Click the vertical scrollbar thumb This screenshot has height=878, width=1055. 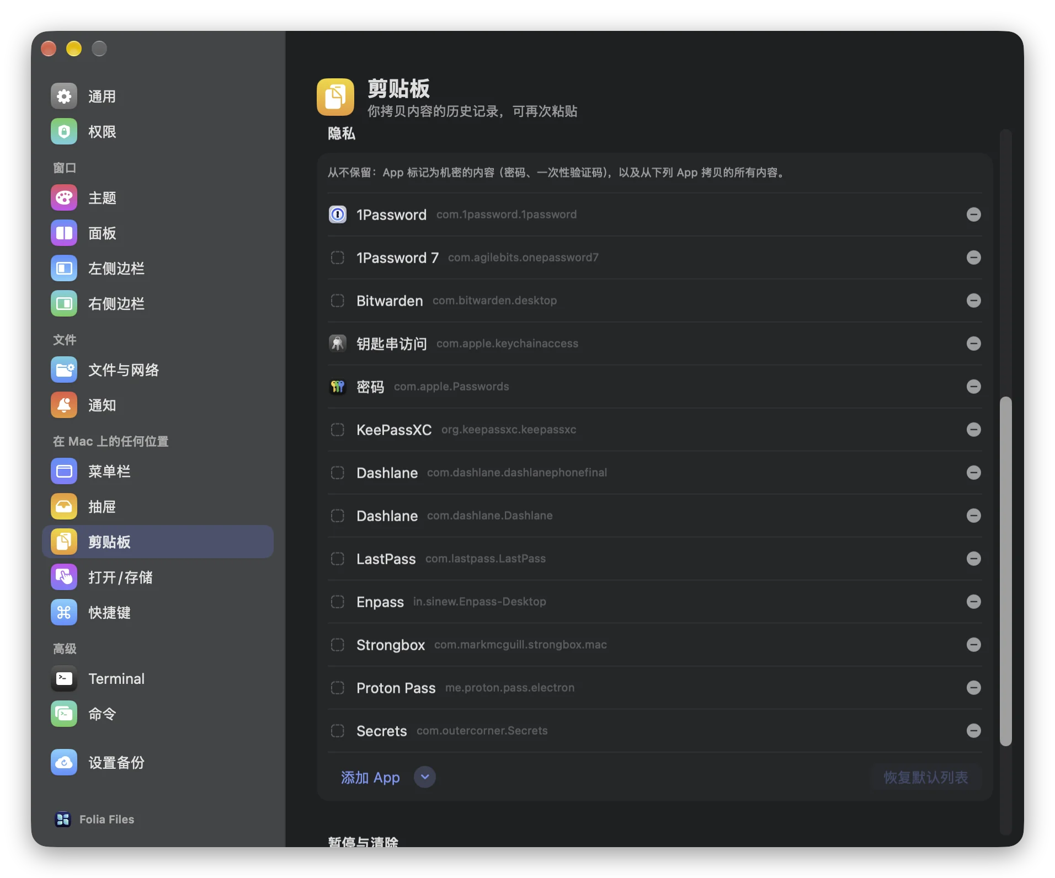1006,571
